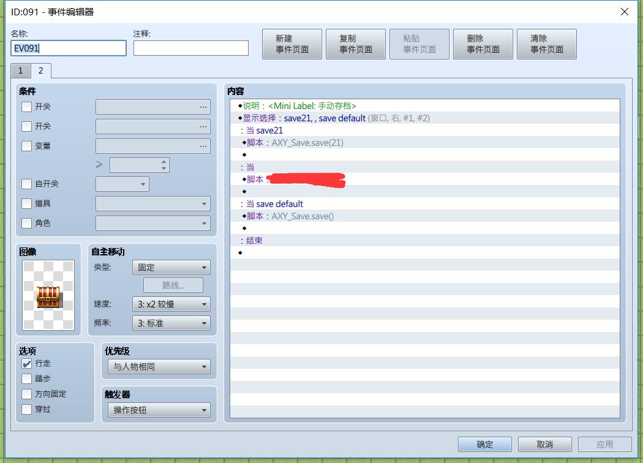Check the 方向固定 option

tap(27, 394)
